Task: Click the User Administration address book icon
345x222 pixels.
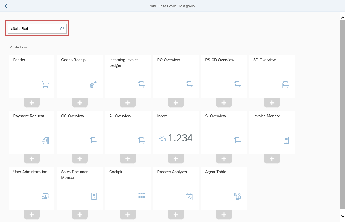Action: click(x=45, y=197)
